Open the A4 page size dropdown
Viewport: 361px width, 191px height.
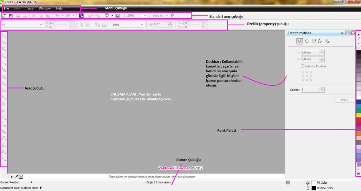tap(41, 25)
